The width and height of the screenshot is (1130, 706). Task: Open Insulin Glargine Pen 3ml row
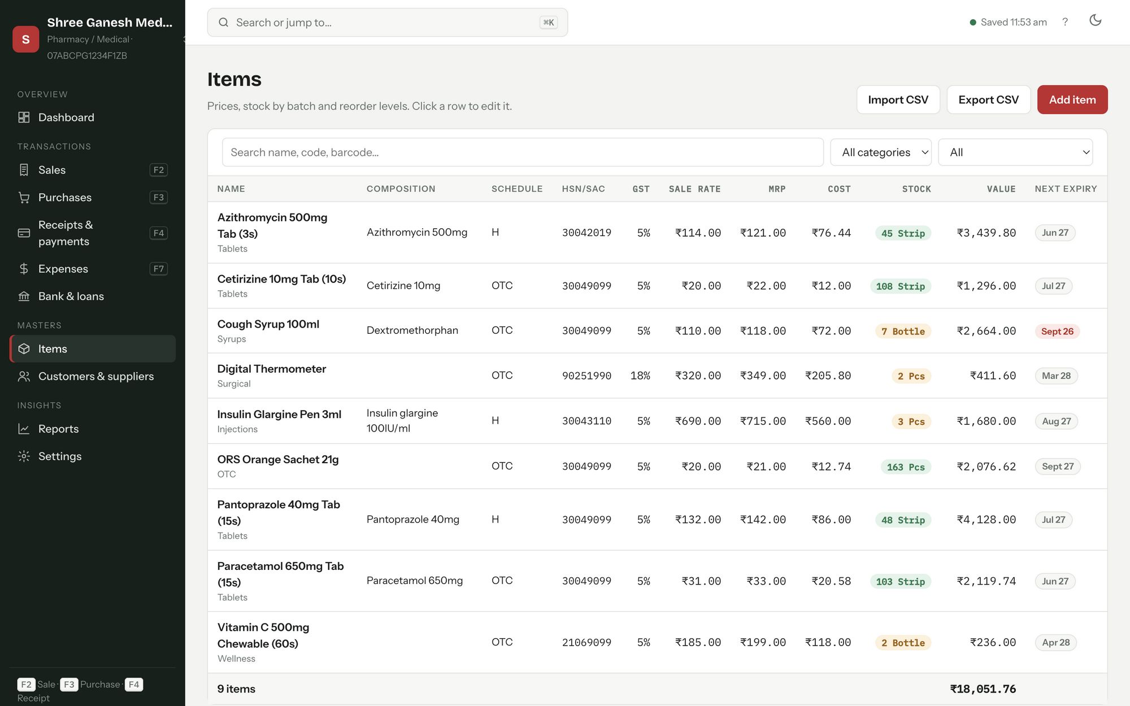(x=657, y=421)
